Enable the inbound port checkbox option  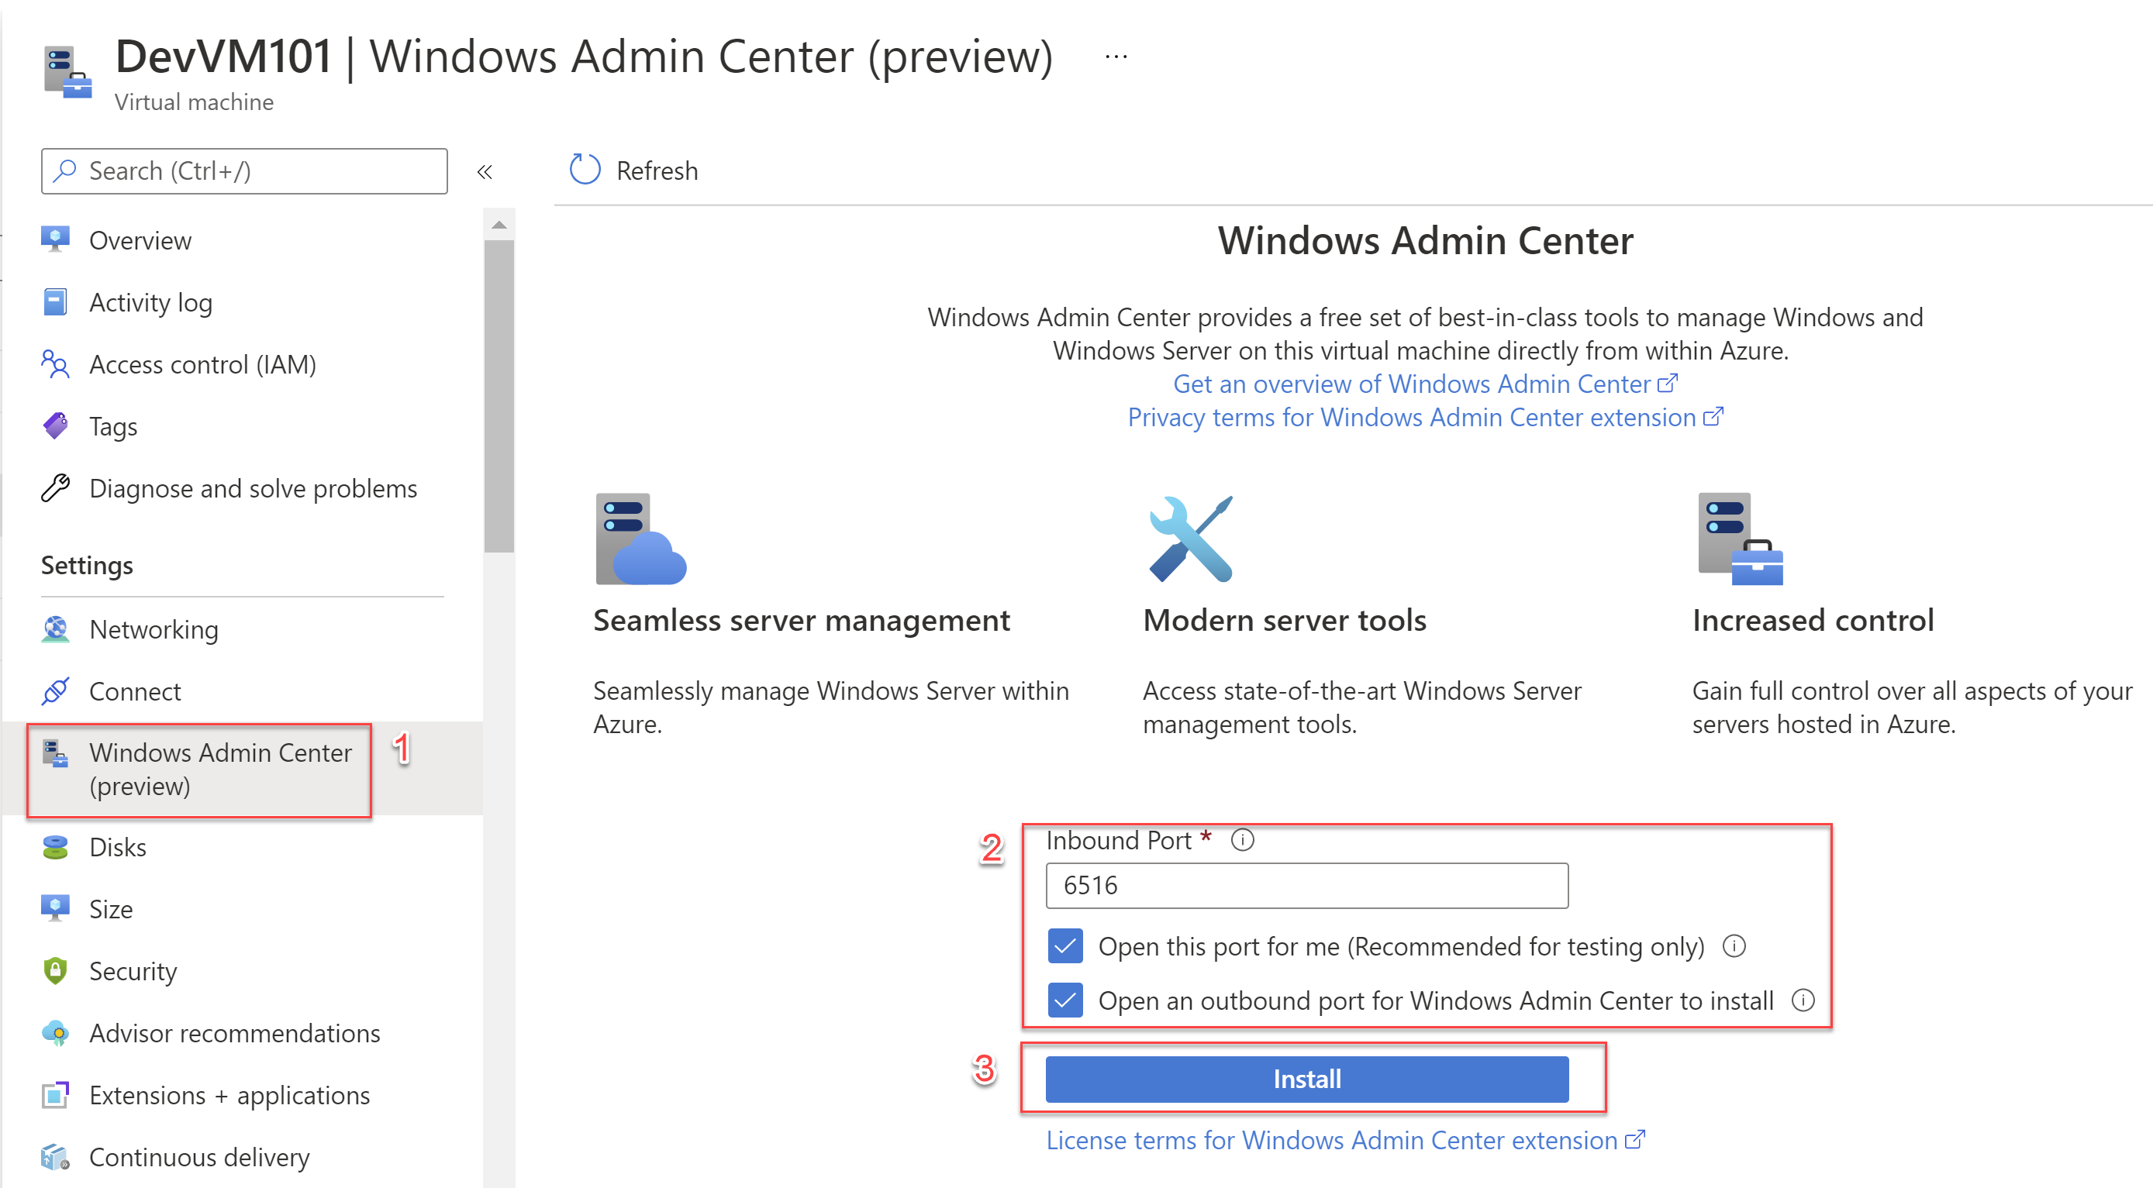[x=1064, y=946]
